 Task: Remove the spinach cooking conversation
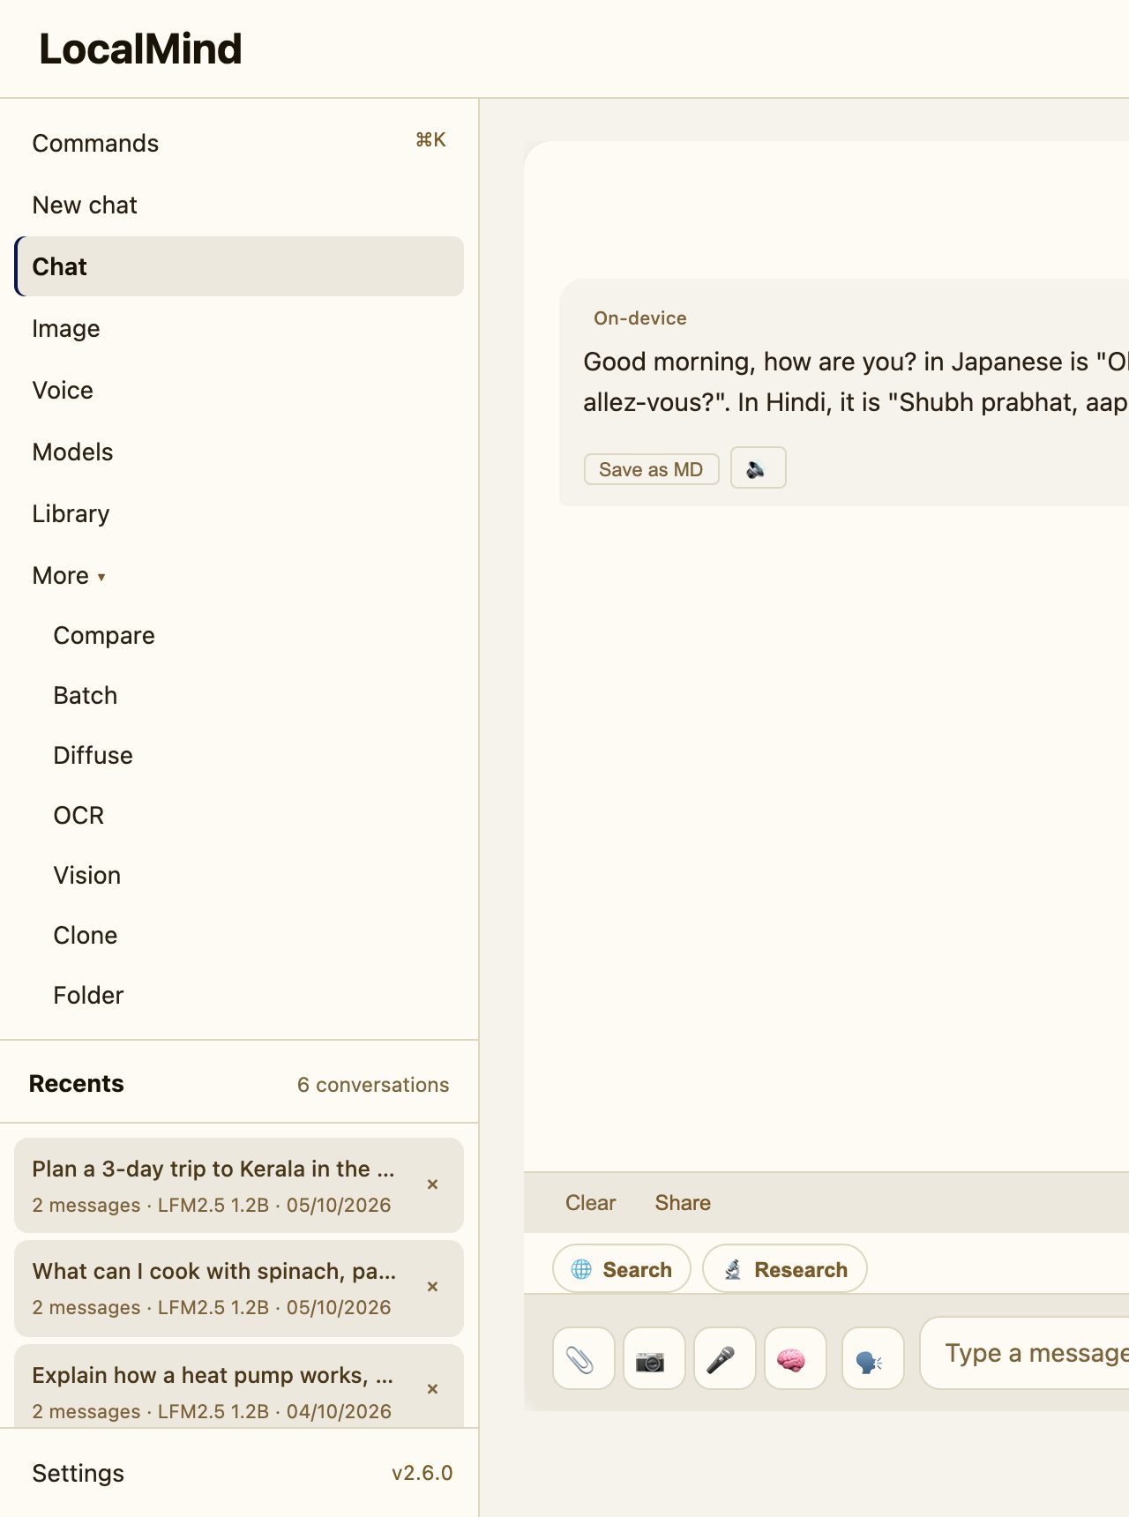(432, 1287)
